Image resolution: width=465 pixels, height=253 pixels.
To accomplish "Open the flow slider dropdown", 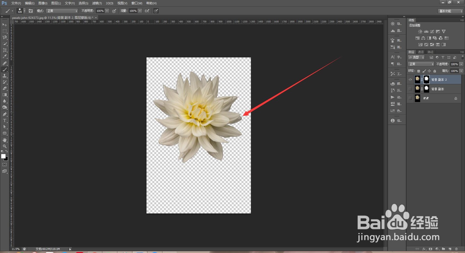I will [x=140, y=11].
